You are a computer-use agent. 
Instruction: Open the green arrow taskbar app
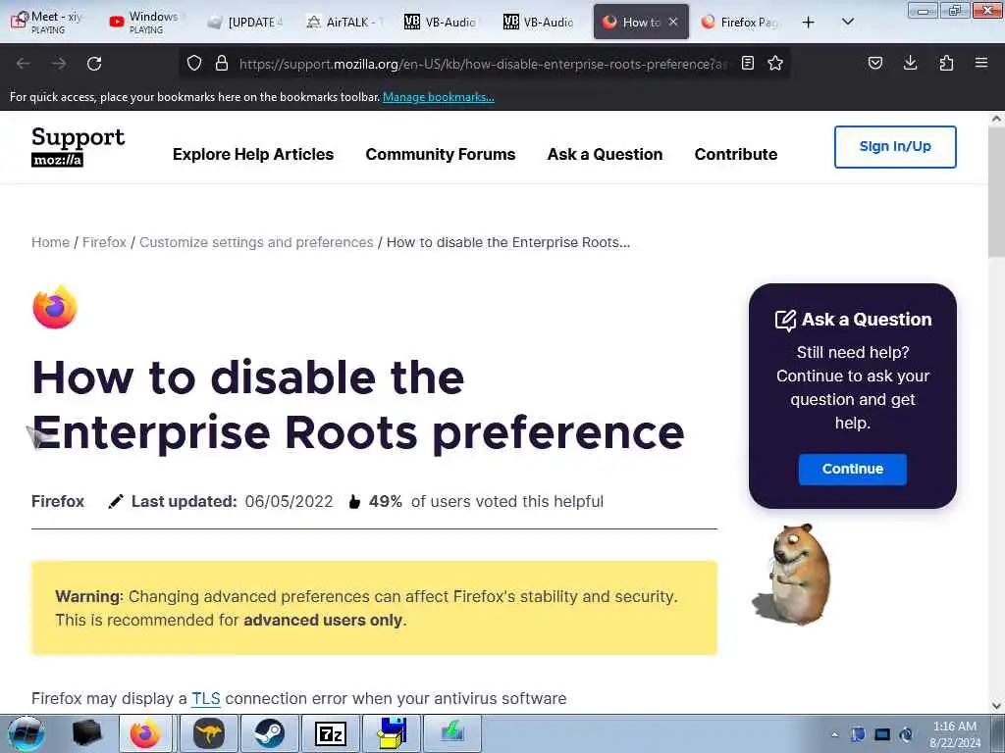[x=451, y=733]
